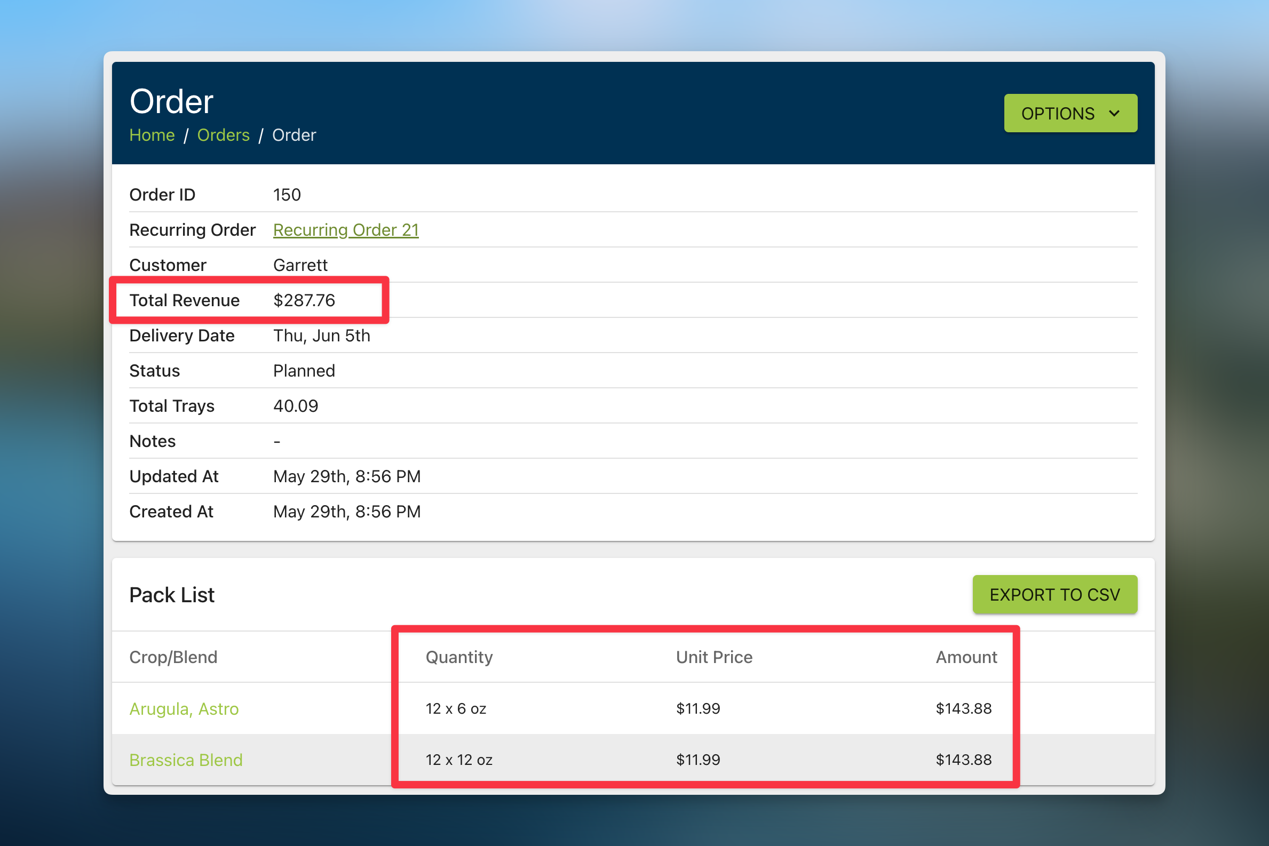The image size is (1269, 846).
Task: Click the Arugula row amount $143.88
Action: click(x=963, y=708)
